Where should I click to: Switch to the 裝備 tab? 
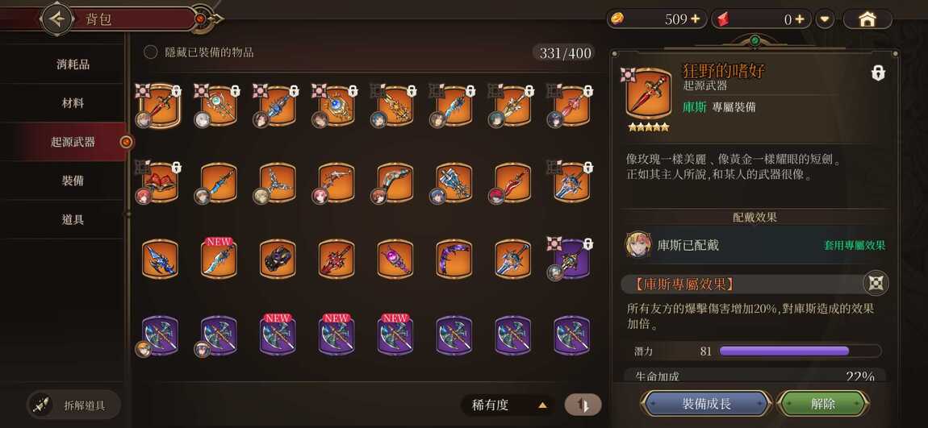pyautogui.click(x=73, y=181)
